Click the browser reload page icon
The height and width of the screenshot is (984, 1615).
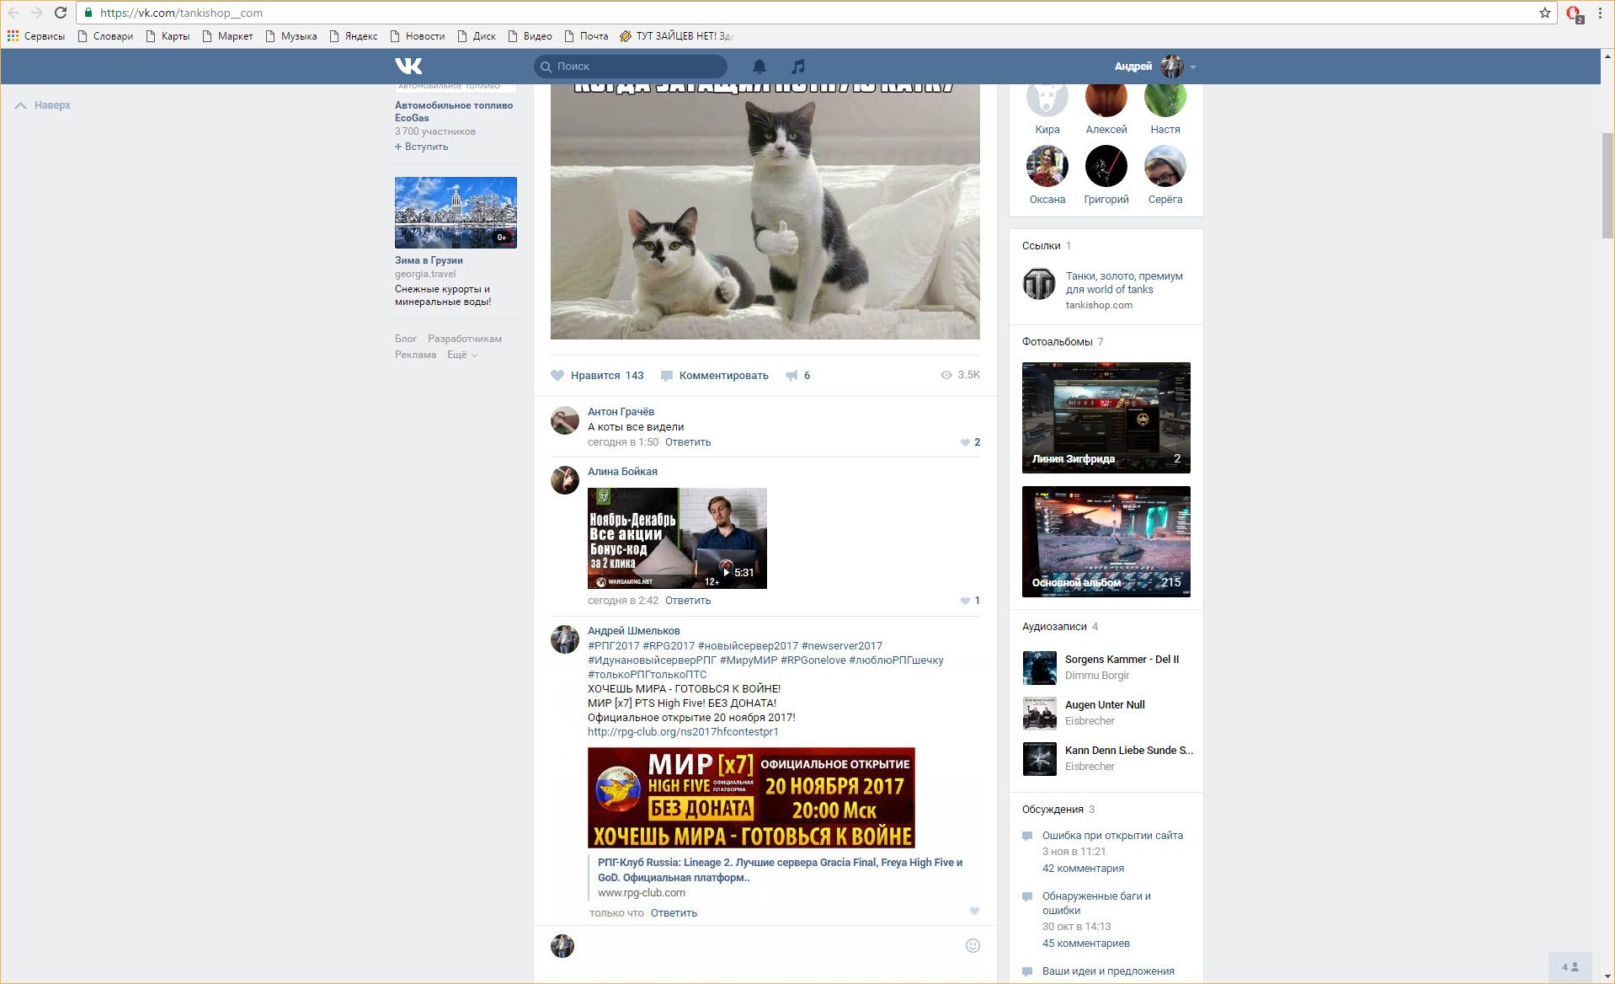tap(61, 13)
